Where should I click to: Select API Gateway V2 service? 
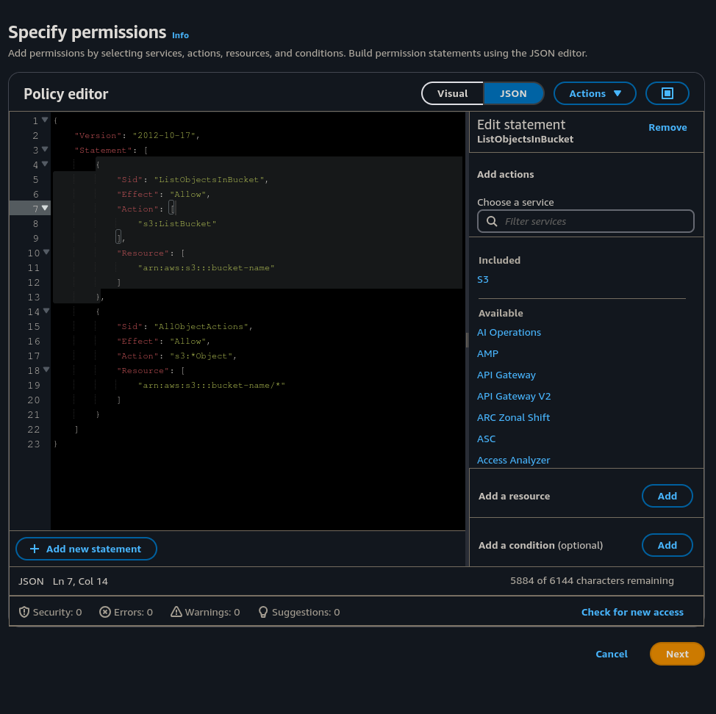coord(513,396)
